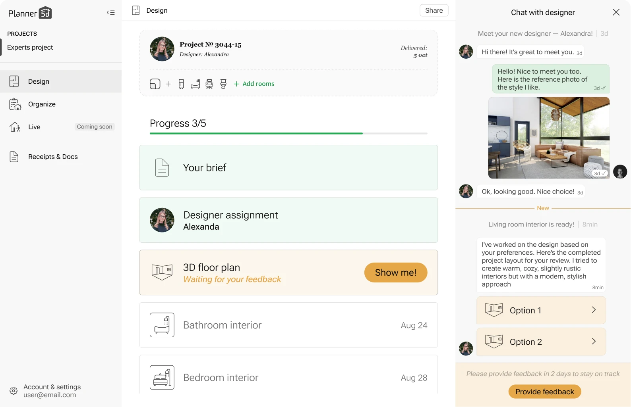Select the floor plan room icon

[155, 84]
